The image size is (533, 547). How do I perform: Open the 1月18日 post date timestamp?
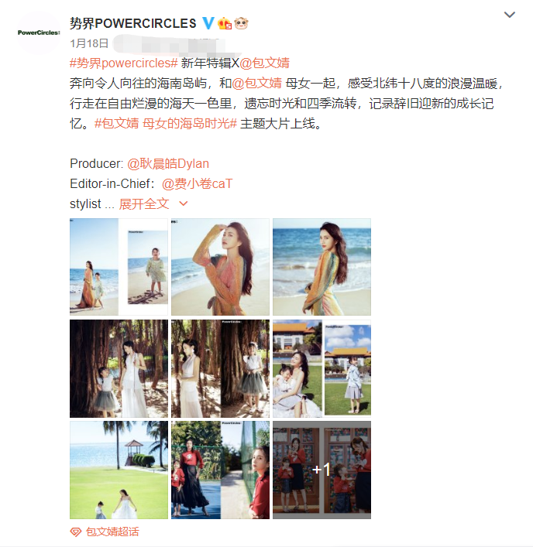89,43
